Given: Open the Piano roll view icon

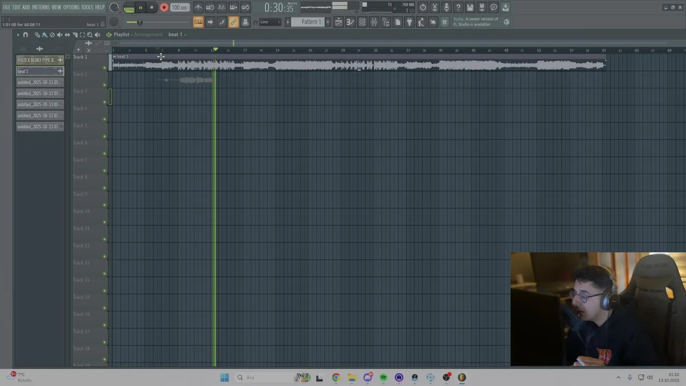Looking at the screenshot, I should tap(351, 22).
